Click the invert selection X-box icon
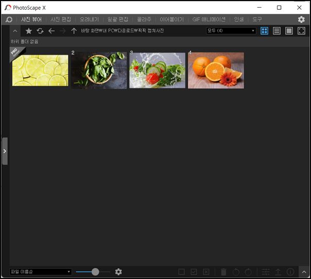311x279 pixels. coord(206,272)
